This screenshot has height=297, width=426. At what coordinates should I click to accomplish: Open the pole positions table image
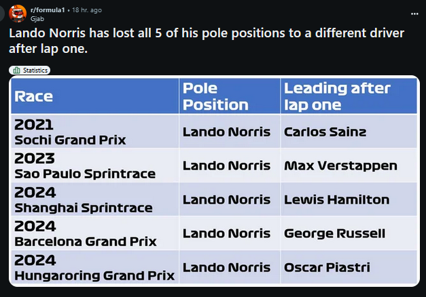[214, 181]
